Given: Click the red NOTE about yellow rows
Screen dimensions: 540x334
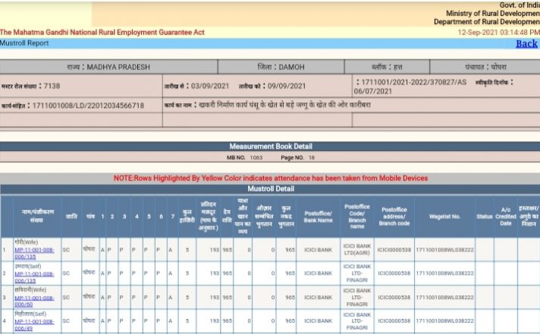Looking at the screenshot, I should (271, 178).
